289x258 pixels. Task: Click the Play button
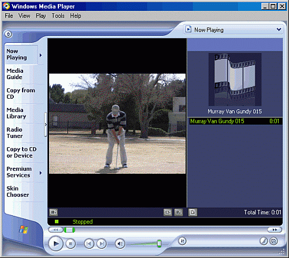point(55,244)
